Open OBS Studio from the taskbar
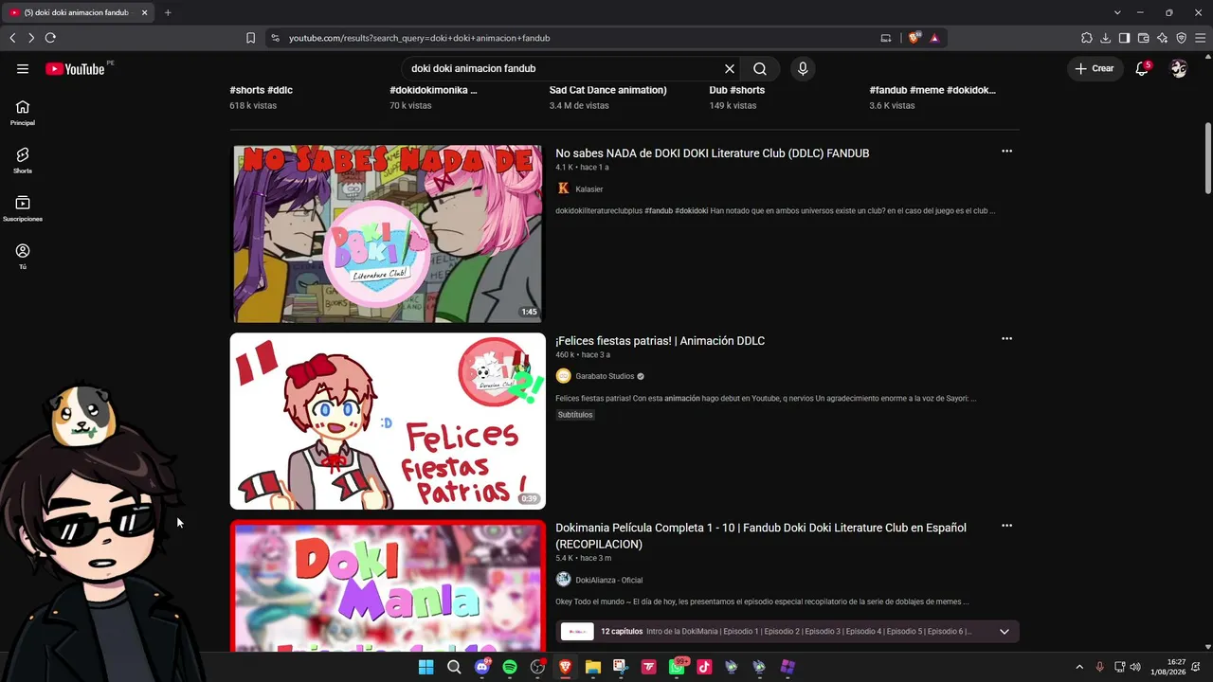This screenshot has width=1213, height=682. click(537, 667)
